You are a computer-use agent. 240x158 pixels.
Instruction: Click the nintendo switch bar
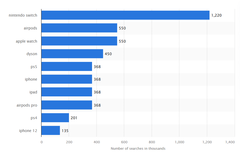point(125,15)
